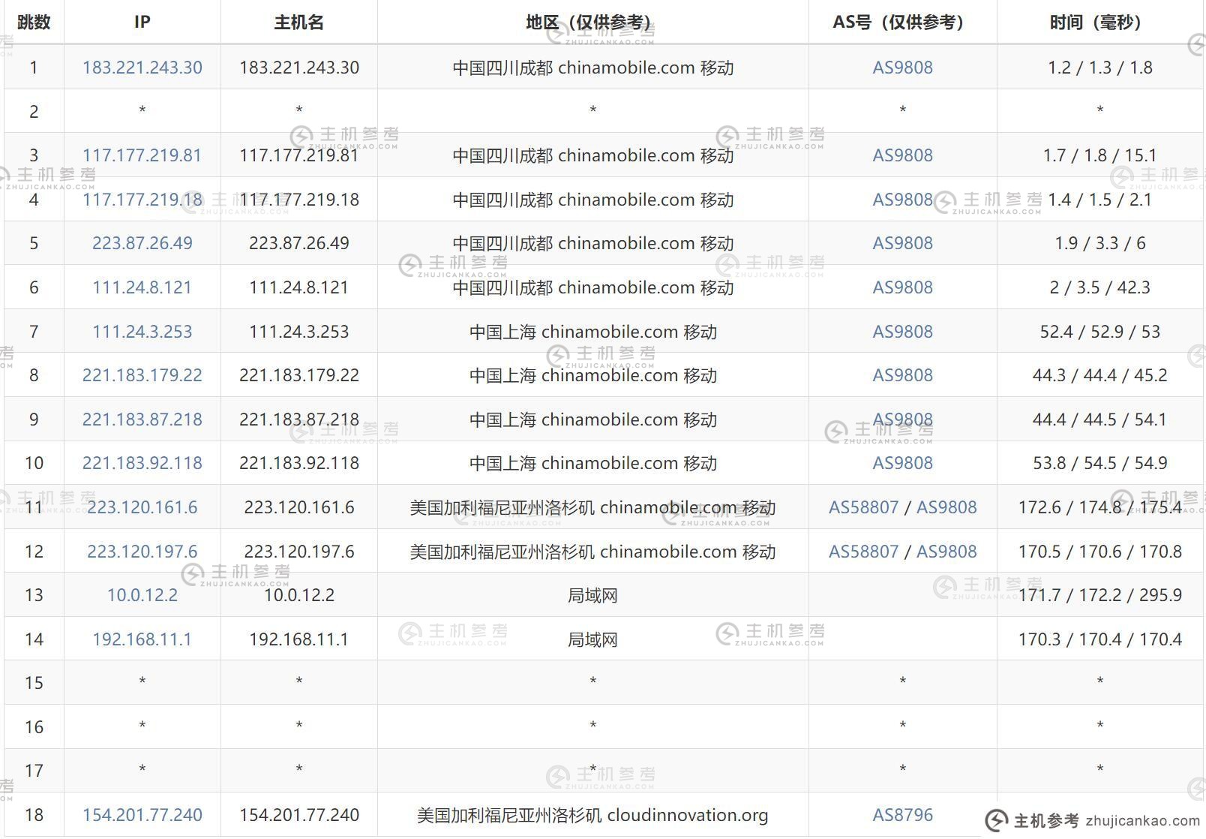The height and width of the screenshot is (839, 1206).
Task: Click time value 2 / 3.5 / 42.3
Action: pos(1099,287)
